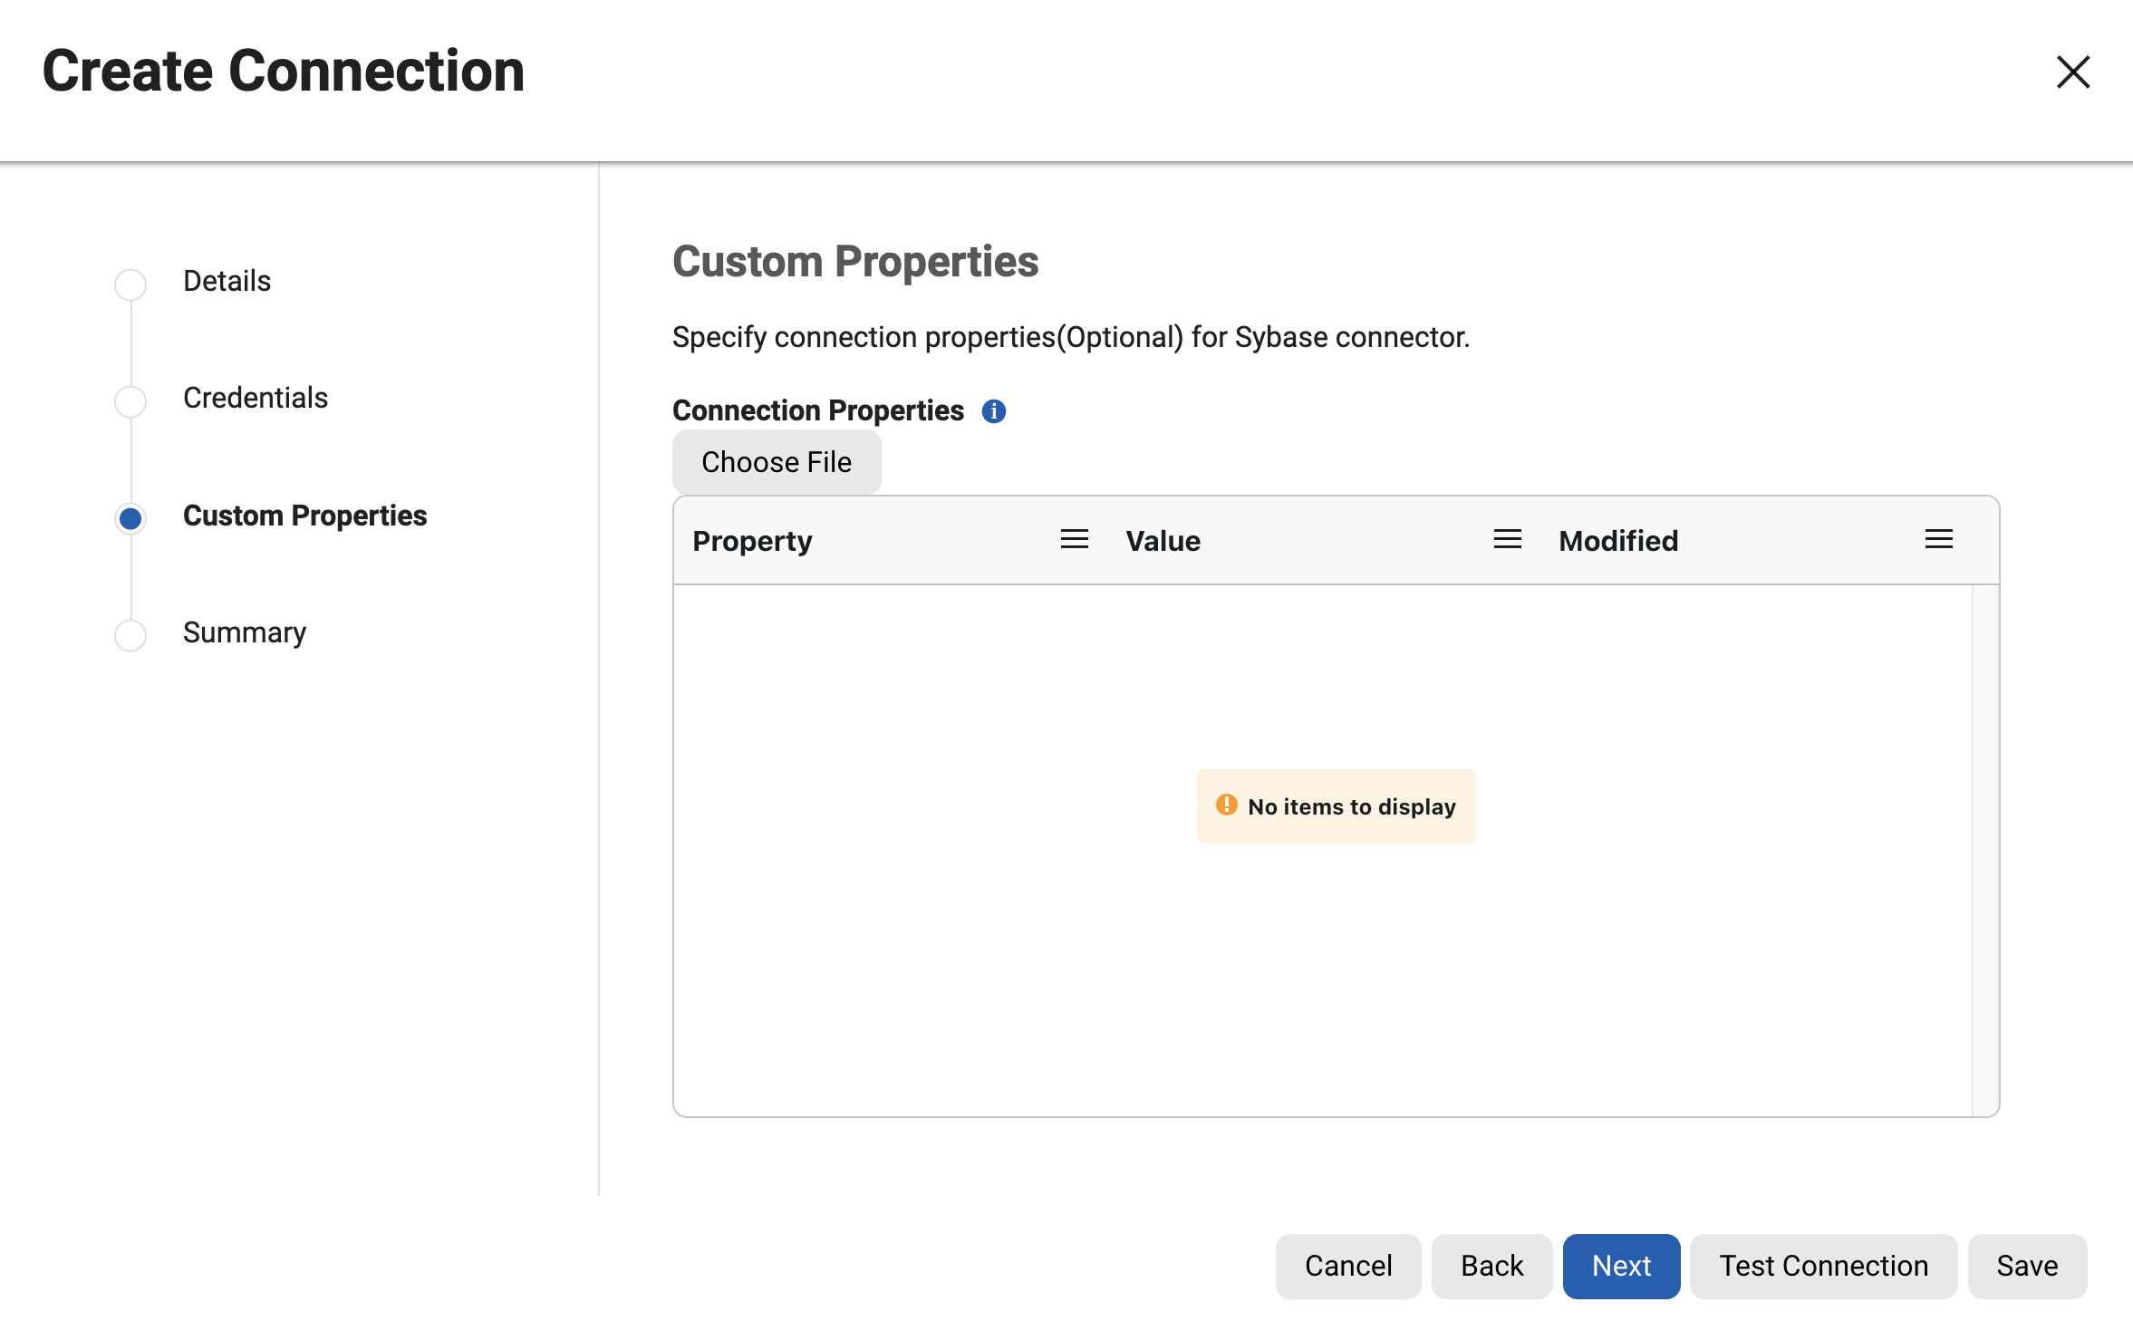Image resolution: width=2133 pixels, height=1321 pixels.
Task: Go to the Details step label
Action: tap(227, 281)
